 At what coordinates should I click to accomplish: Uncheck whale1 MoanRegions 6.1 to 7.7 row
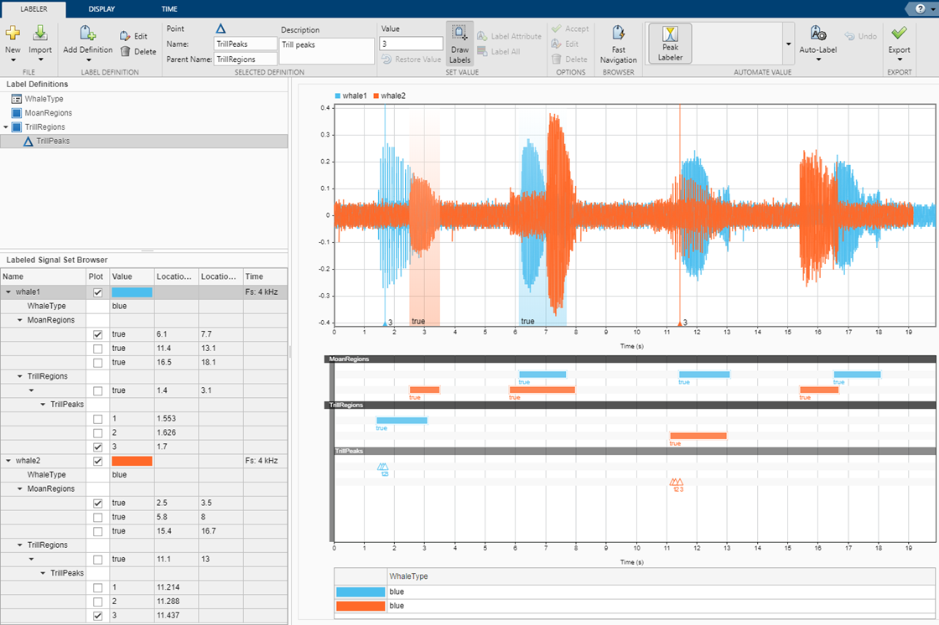coord(97,334)
